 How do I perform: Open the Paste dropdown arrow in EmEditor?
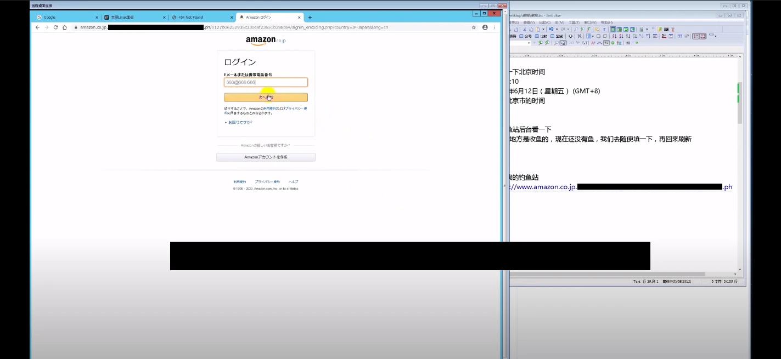tap(543, 30)
